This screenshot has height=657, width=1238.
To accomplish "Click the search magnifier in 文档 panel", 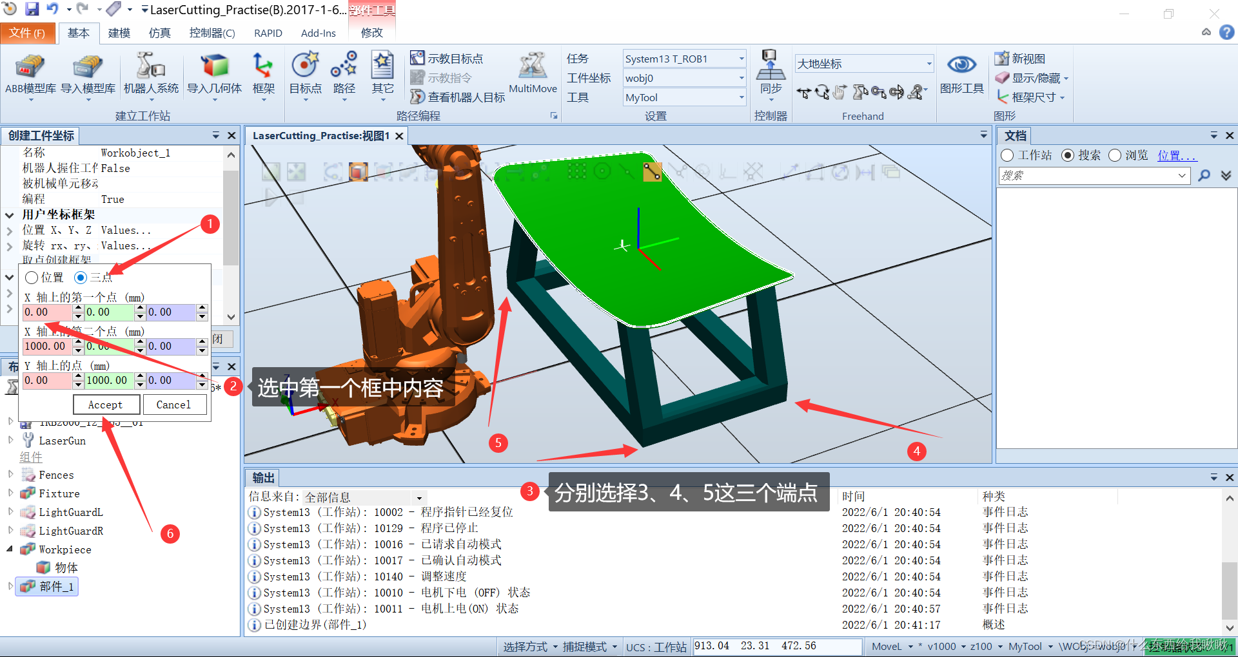I will [1204, 175].
